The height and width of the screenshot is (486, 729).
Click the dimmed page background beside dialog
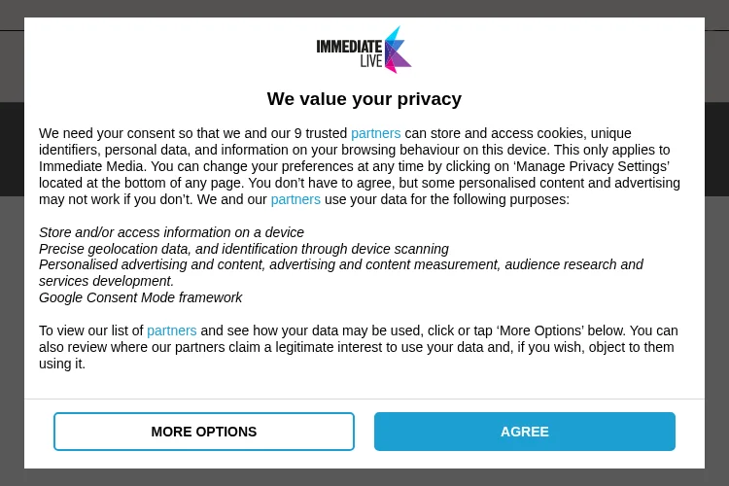12,326
